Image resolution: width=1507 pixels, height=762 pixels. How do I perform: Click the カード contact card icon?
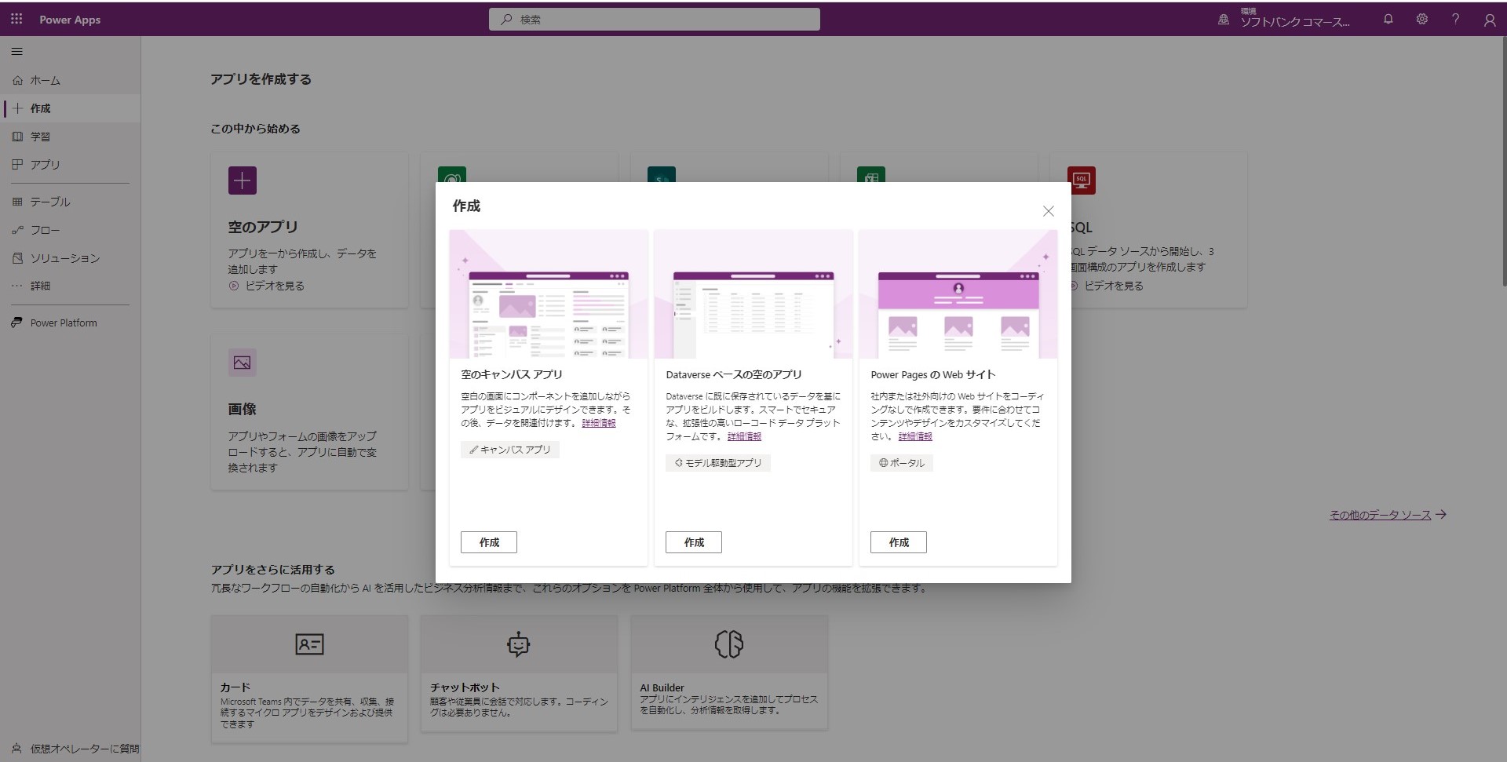tap(309, 644)
